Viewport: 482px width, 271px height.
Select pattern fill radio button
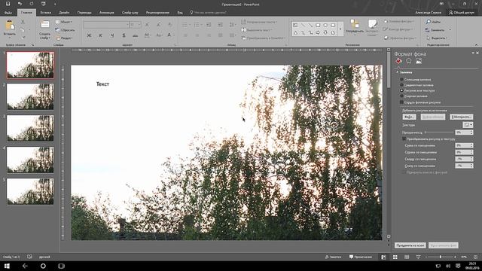point(401,96)
